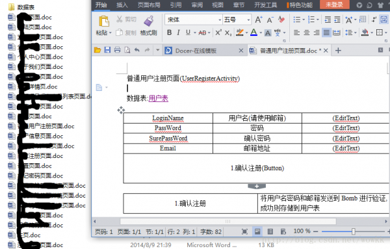The image size is (390, 249).
Task: Switch to the 开发工具 ribbon tab
Action: 265,5
